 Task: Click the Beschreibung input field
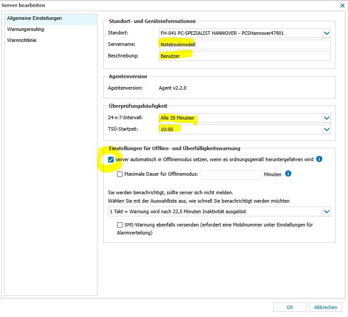[x=244, y=56]
